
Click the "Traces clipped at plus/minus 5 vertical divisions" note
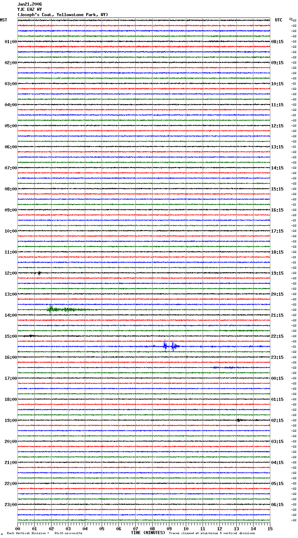(212, 533)
